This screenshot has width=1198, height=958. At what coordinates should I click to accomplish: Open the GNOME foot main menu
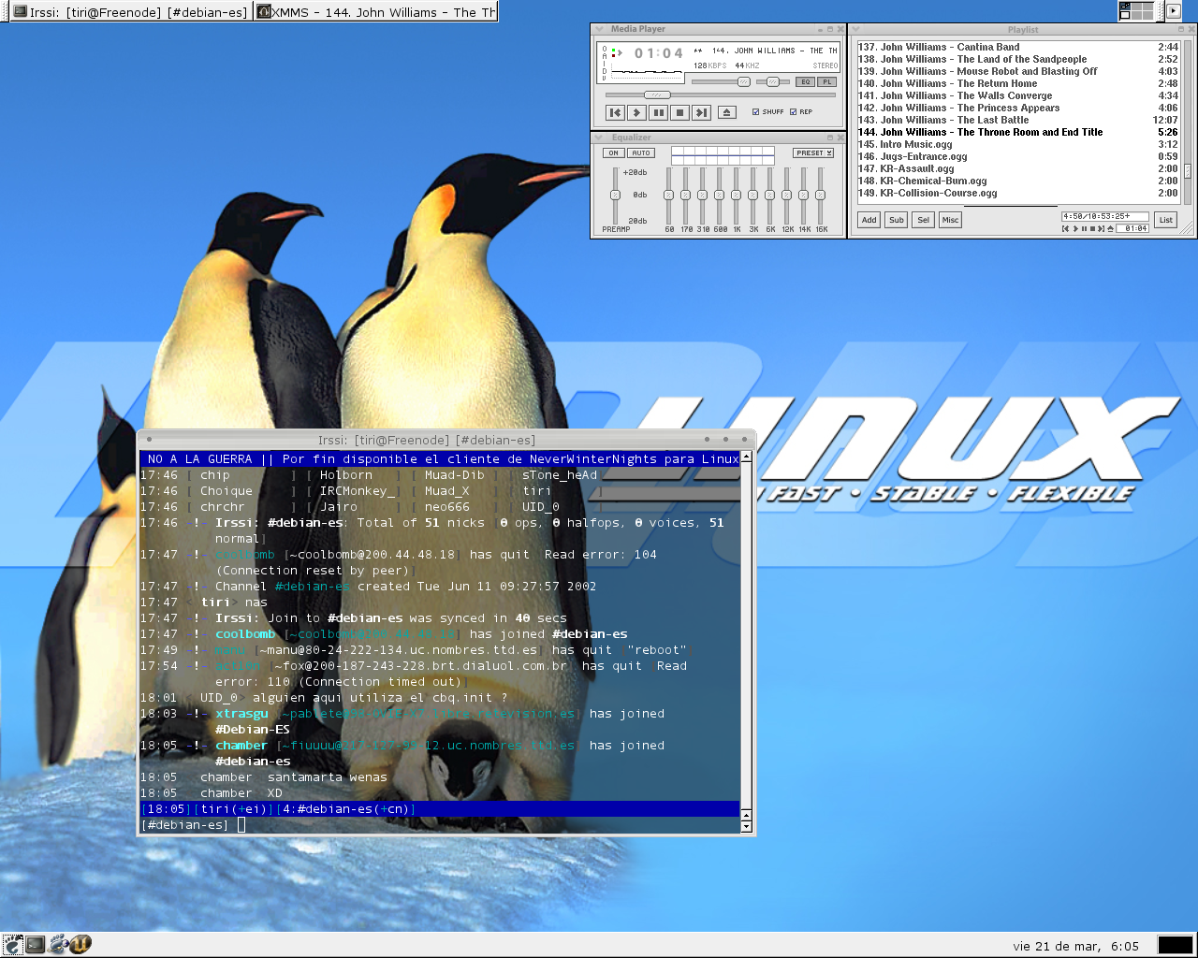[12, 945]
